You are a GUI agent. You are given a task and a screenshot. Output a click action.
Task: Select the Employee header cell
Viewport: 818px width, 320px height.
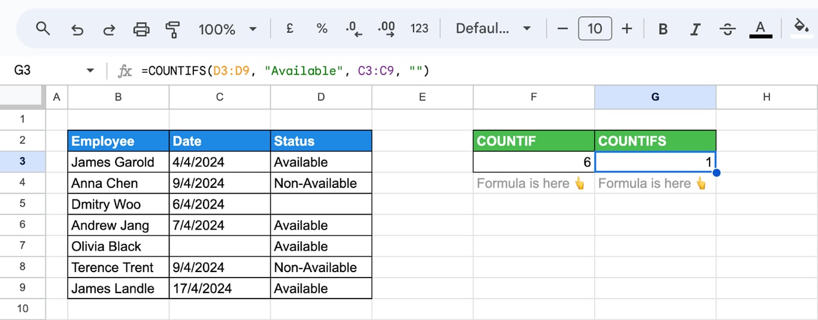pyautogui.click(x=119, y=141)
